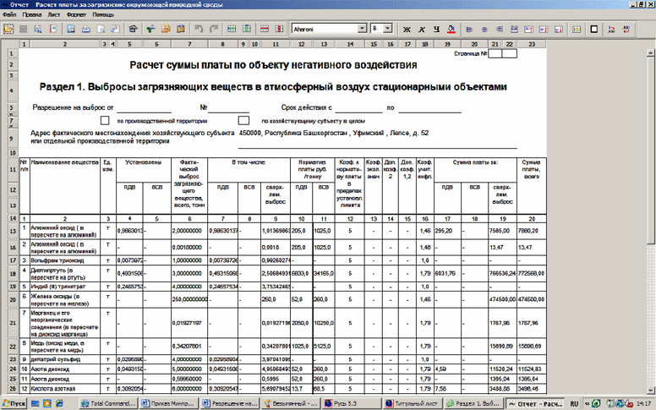The width and height of the screenshot is (656, 410).
Task: Click the cell 'Вольфрам триоксид'
Action: pyautogui.click(x=65, y=260)
